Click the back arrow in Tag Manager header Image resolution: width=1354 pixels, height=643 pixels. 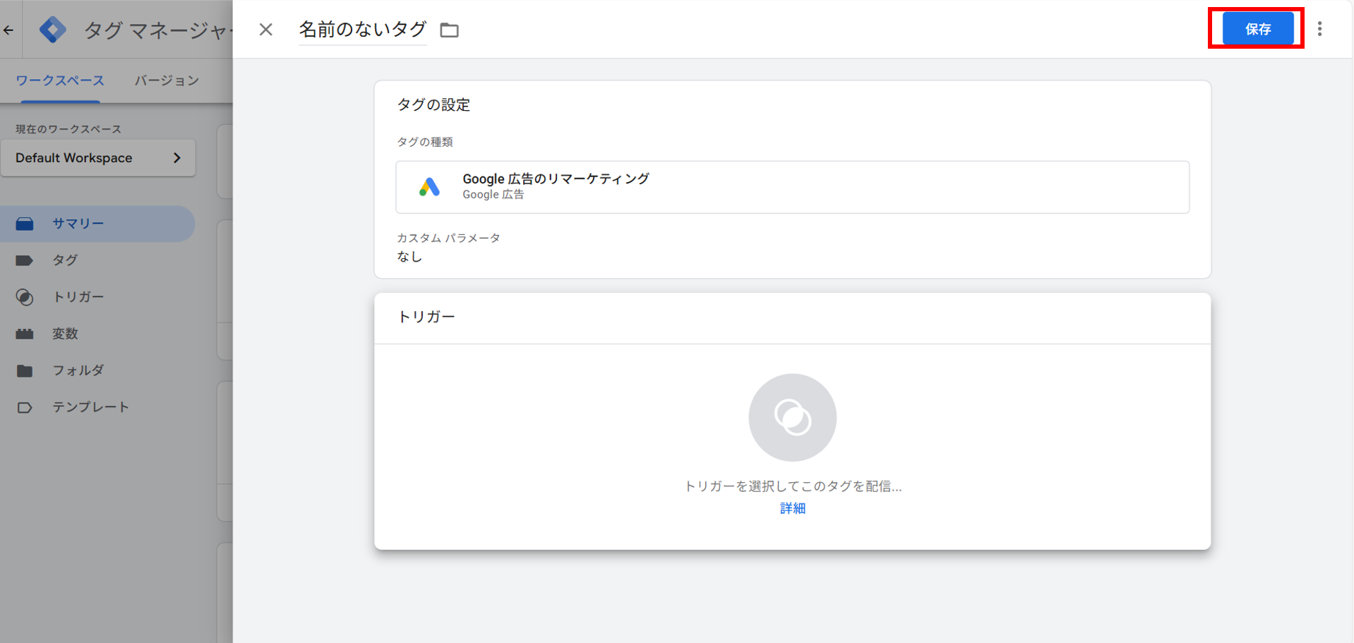(x=8, y=30)
